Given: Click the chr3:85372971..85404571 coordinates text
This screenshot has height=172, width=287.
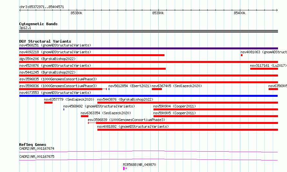Looking at the screenshot, I should [x=42, y=7].
